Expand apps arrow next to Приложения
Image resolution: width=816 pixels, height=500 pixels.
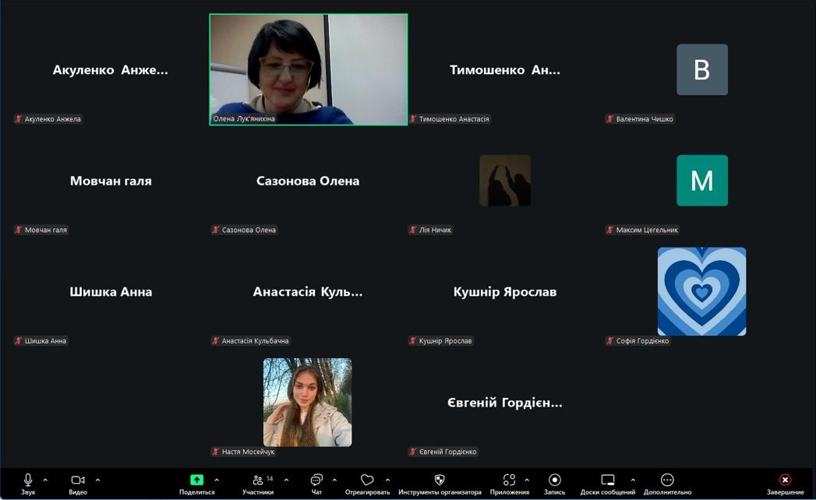click(x=527, y=480)
